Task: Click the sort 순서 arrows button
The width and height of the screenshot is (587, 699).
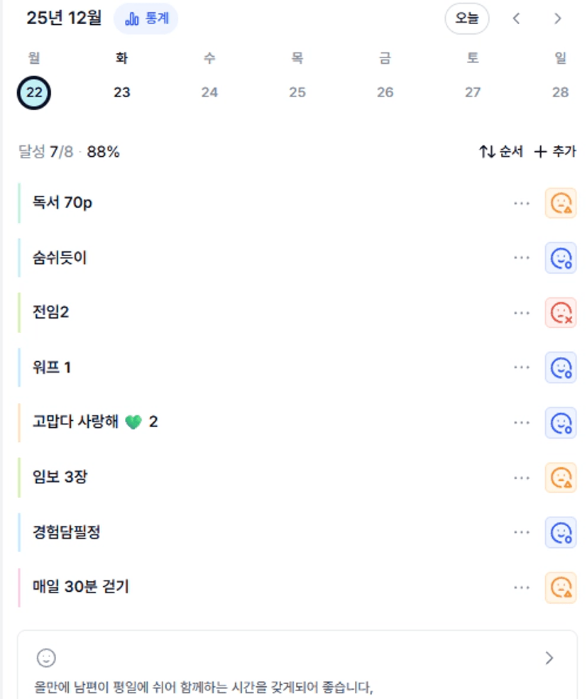Action: pyautogui.click(x=501, y=151)
